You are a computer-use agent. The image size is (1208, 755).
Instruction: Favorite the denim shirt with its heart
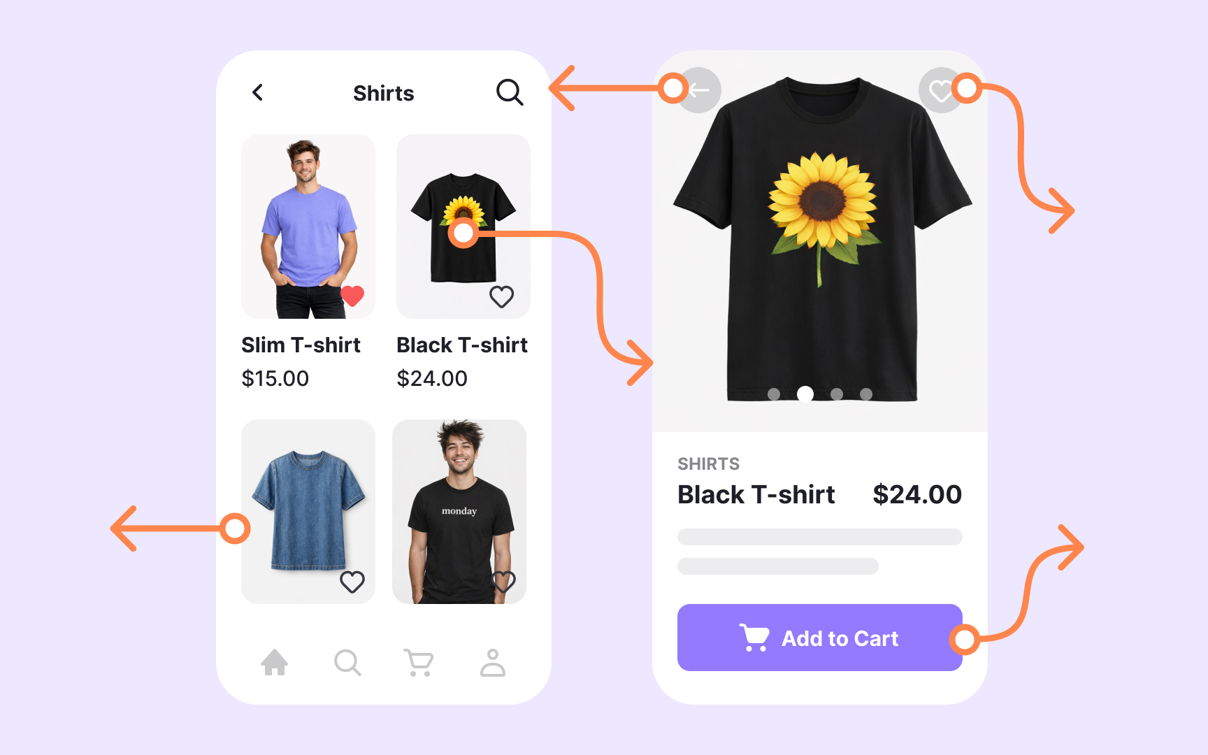coord(352,582)
